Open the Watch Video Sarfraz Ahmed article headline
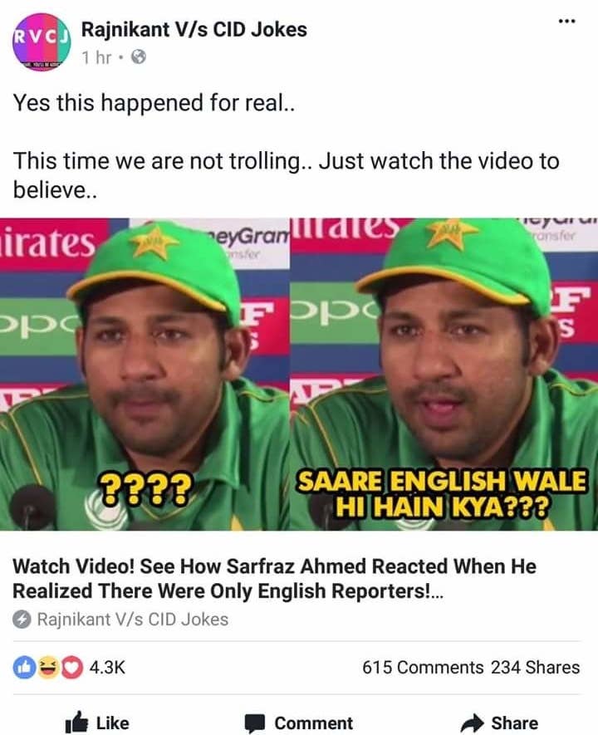The height and width of the screenshot is (735, 598). tap(274, 578)
